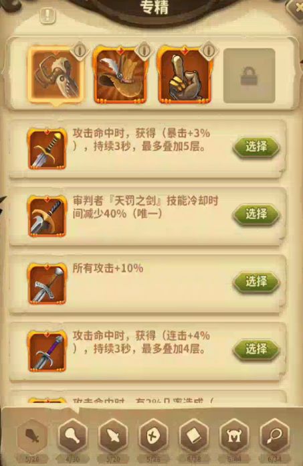Click 选择 for 天罚之剑 cooldown skill
The image size is (303, 466).
[x=256, y=214]
